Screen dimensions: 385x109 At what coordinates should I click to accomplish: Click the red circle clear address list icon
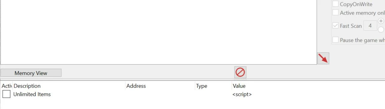click(240, 72)
